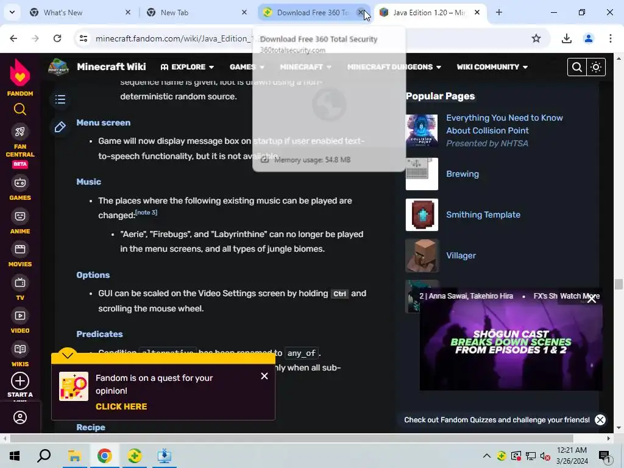The width and height of the screenshot is (624, 468).
Task: Open the Windows Start menu
Action: coord(15,456)
